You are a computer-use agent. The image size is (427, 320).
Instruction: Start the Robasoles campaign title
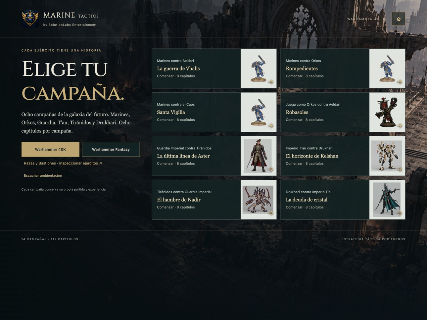coord(297,112)
